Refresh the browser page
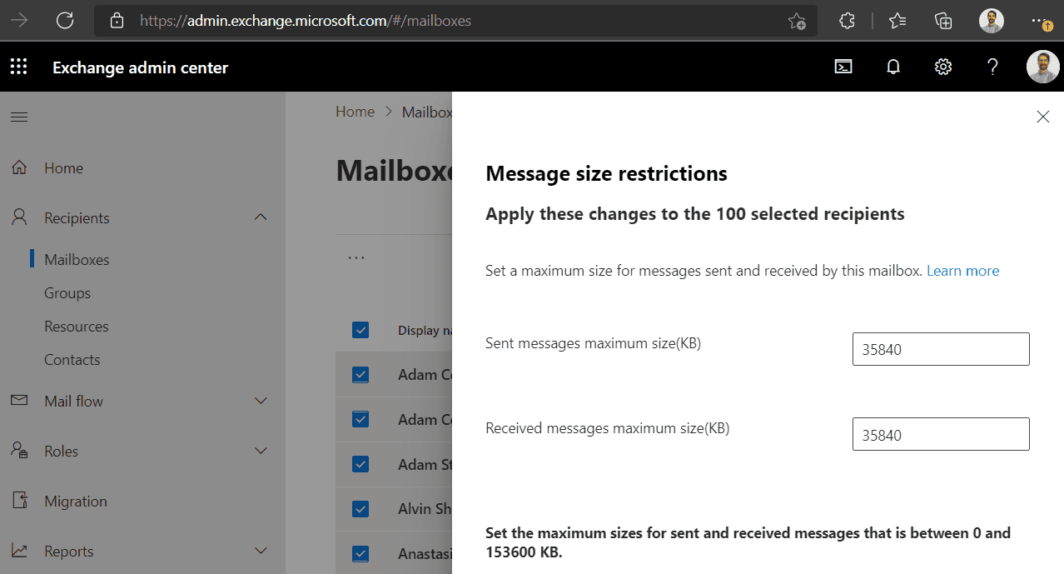The image size is (1064, 574). (65, 21)
